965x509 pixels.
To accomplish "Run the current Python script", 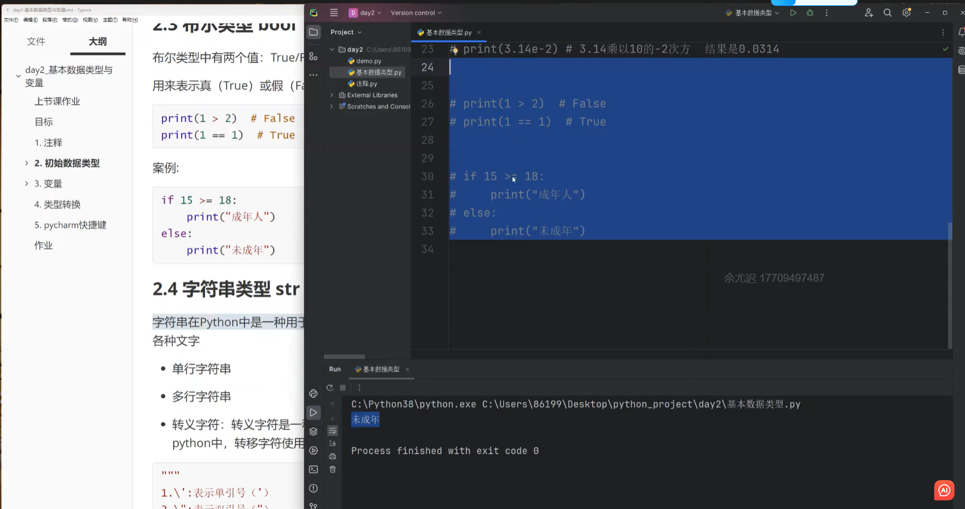I will click(793, 12).
